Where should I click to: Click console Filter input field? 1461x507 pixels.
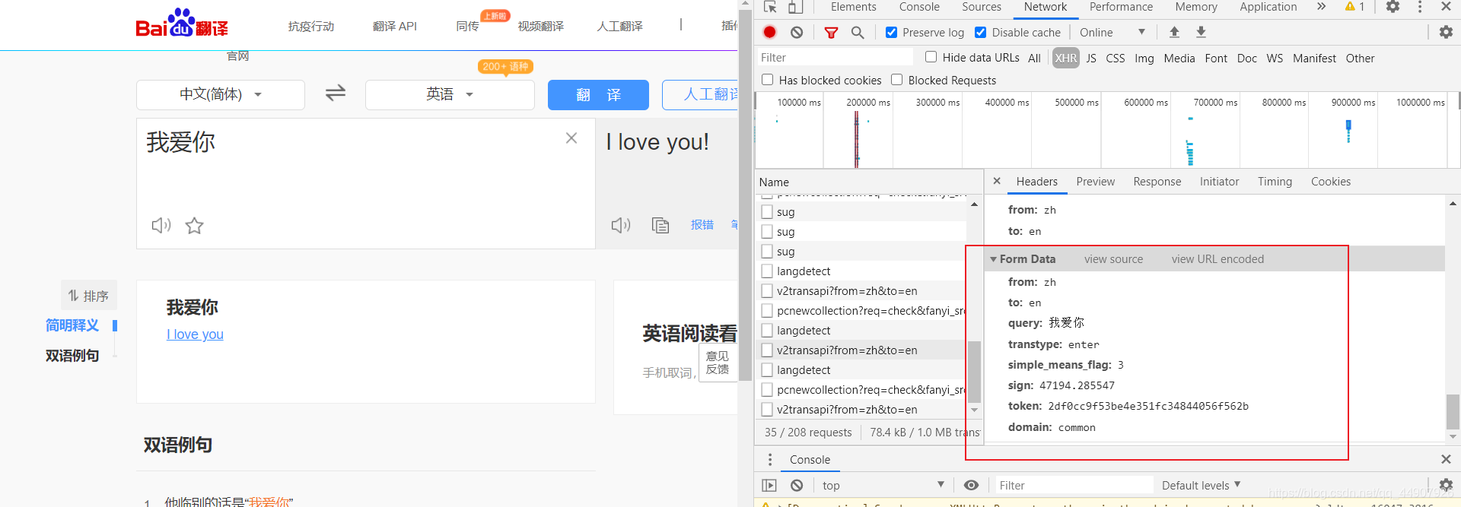click(x=1074, y=485)
